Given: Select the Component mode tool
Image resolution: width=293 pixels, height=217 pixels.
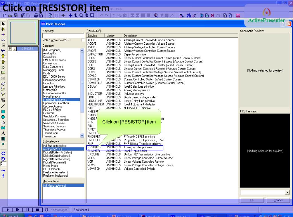Looking at the screenshot, I should point(3,29).
